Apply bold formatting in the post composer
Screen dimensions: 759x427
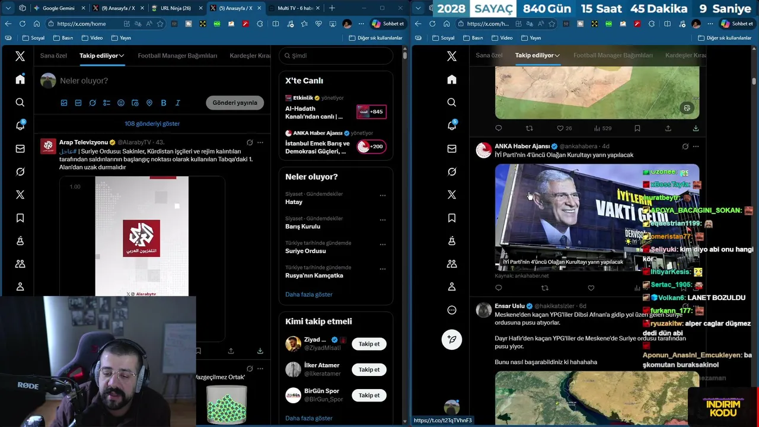pyautogui.click(x=164, y=103)
